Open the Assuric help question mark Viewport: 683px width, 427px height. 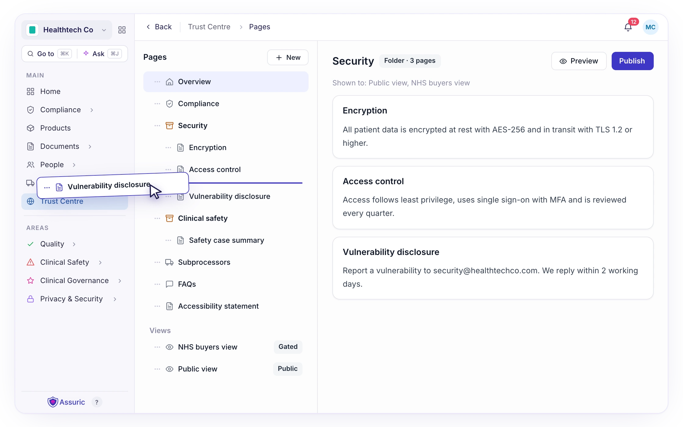coord(97,402)
